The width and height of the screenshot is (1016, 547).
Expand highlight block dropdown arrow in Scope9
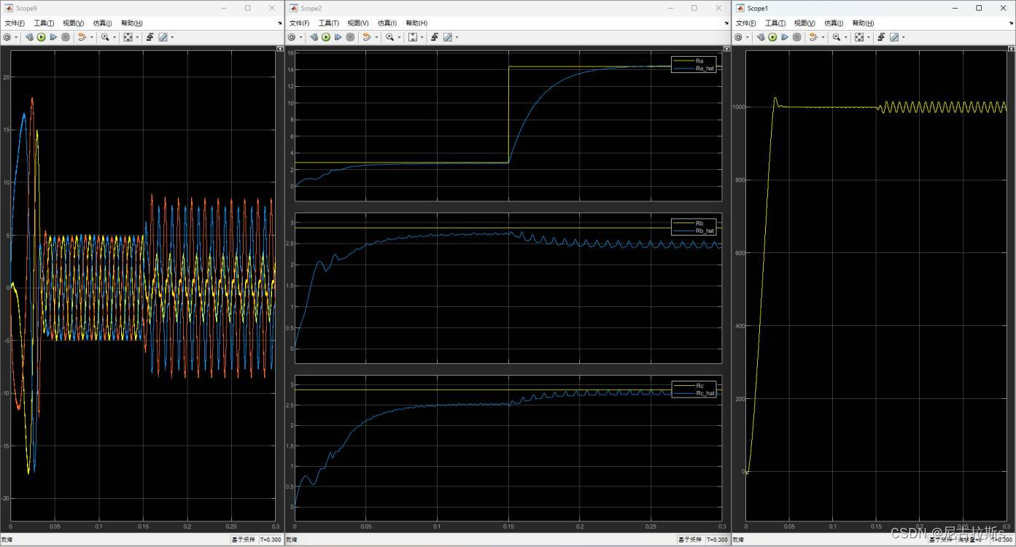(92, 37)
